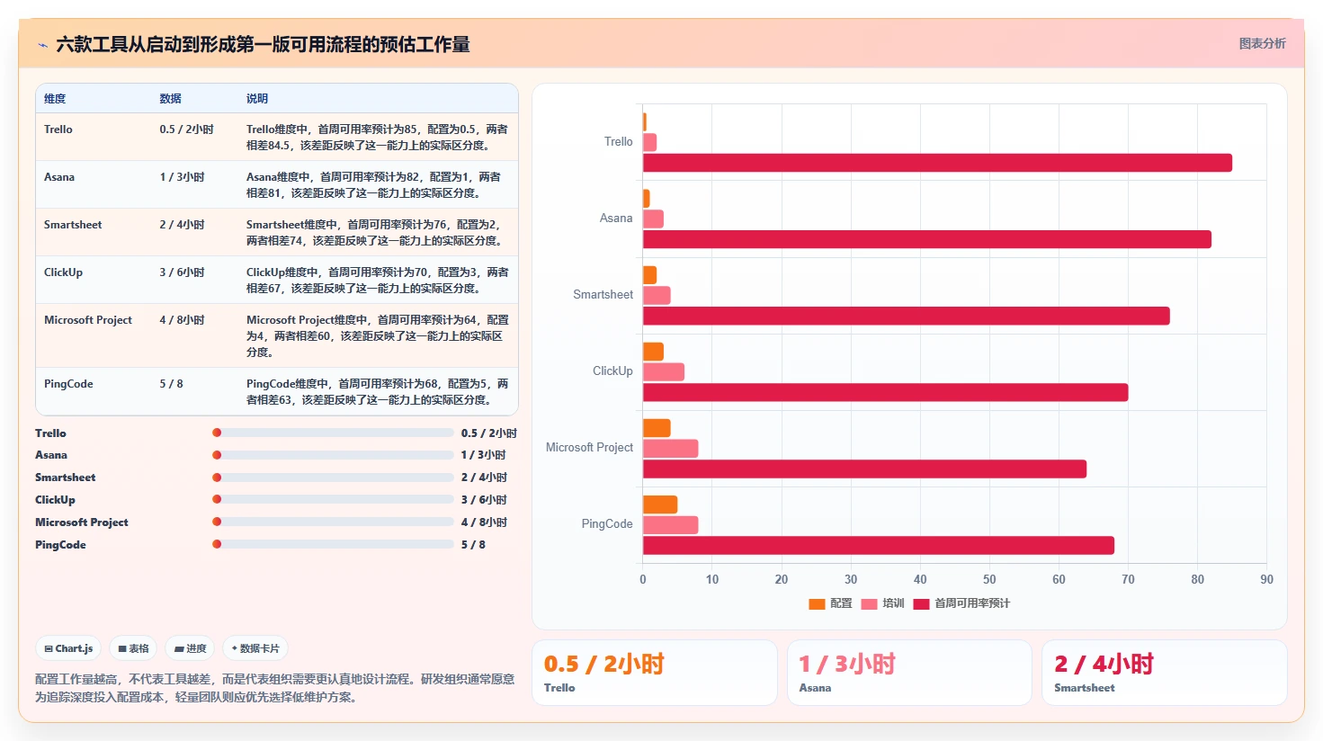Screen dimensions: 1323x741
Task: Click the header icon beside the title
Action: 42,45
